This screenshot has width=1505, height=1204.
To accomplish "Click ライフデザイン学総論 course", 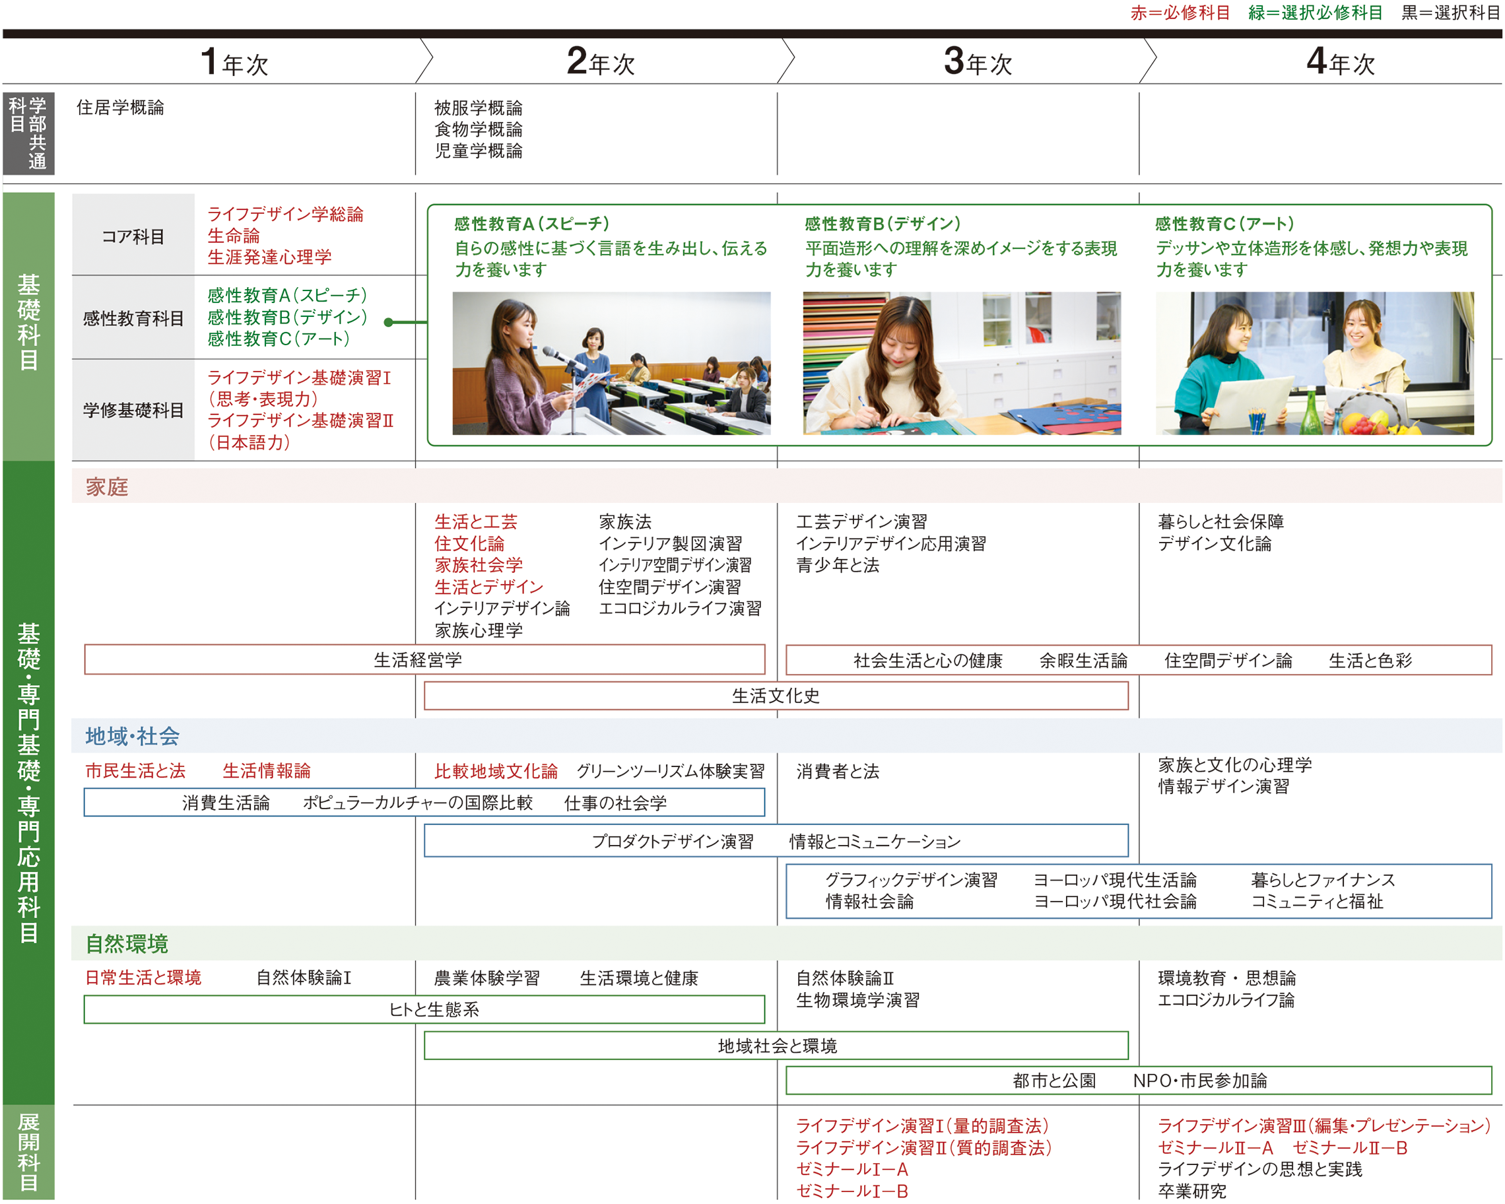I will coord(286,215).
